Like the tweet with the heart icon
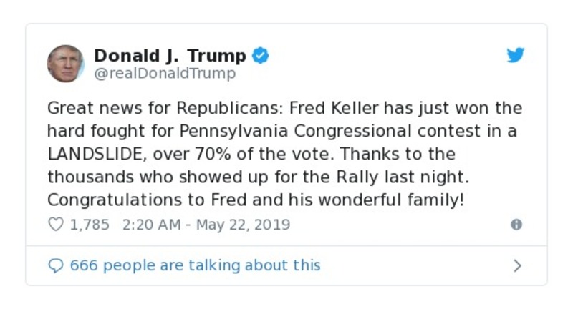This screenshot has height=309, width=573. tap(55, 225)
